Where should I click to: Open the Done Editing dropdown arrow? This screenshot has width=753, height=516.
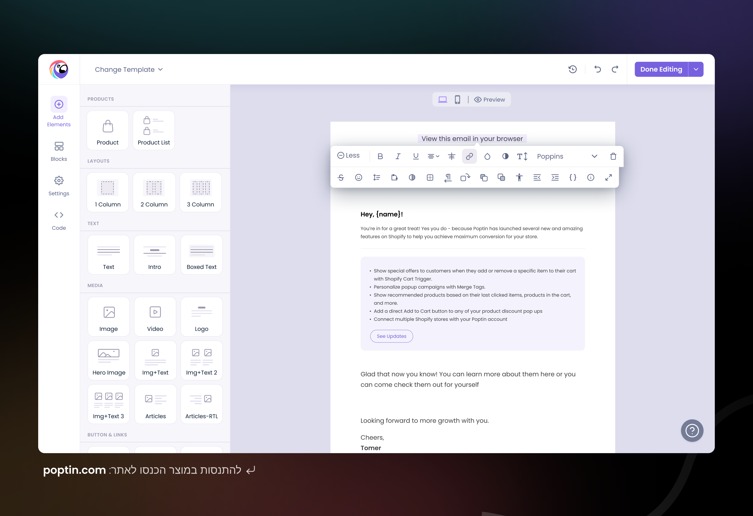pos(696,69)
